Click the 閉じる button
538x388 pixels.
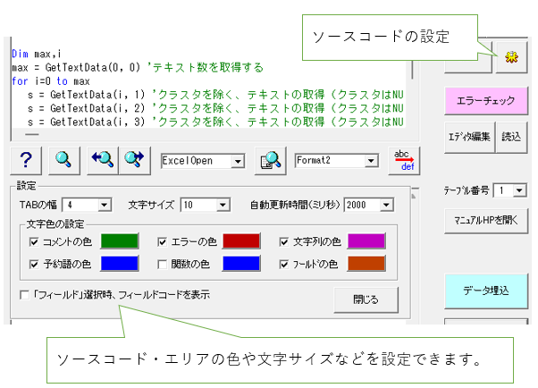click(366, 299)
